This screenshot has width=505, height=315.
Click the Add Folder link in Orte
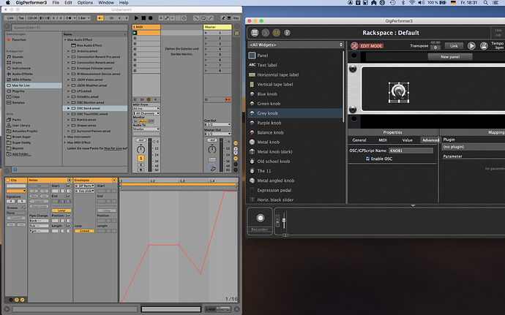(x=21, y=154)
